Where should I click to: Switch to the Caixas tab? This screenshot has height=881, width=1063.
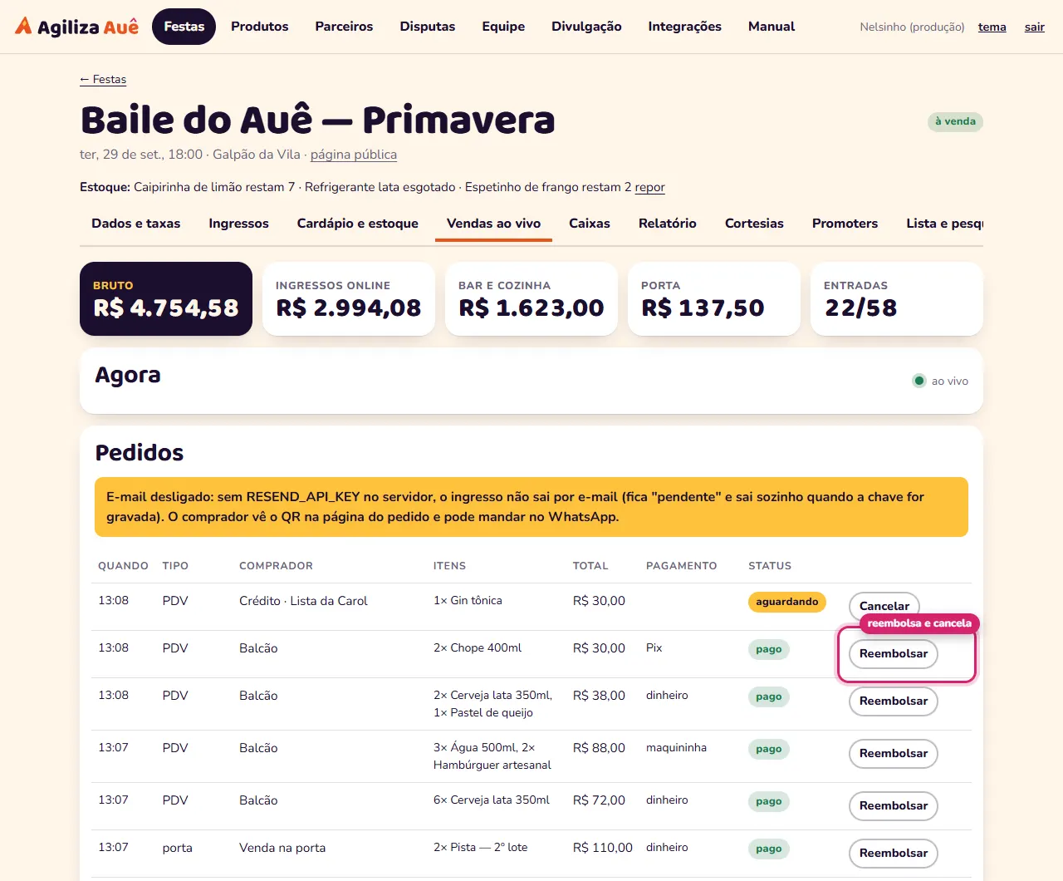point(590,224)
